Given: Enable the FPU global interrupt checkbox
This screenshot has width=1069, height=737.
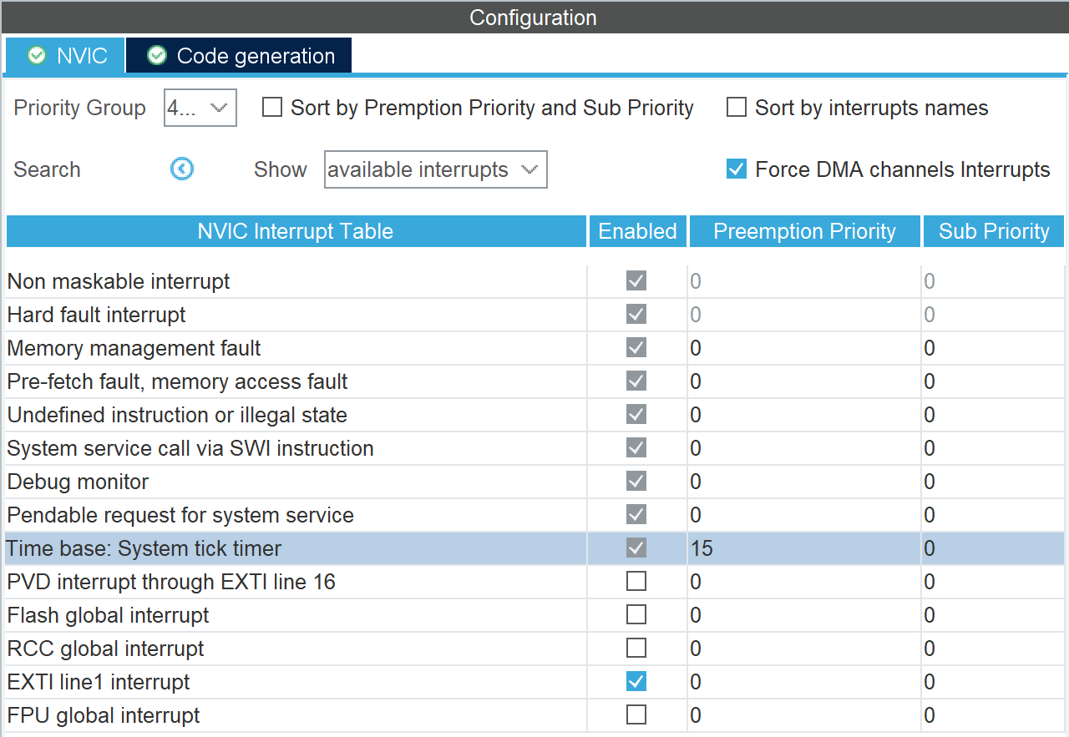Looking at the screenshot, I should (636, 715).
